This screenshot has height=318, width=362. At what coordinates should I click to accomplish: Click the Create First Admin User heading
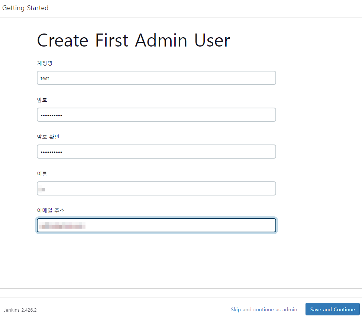point(133,41)
